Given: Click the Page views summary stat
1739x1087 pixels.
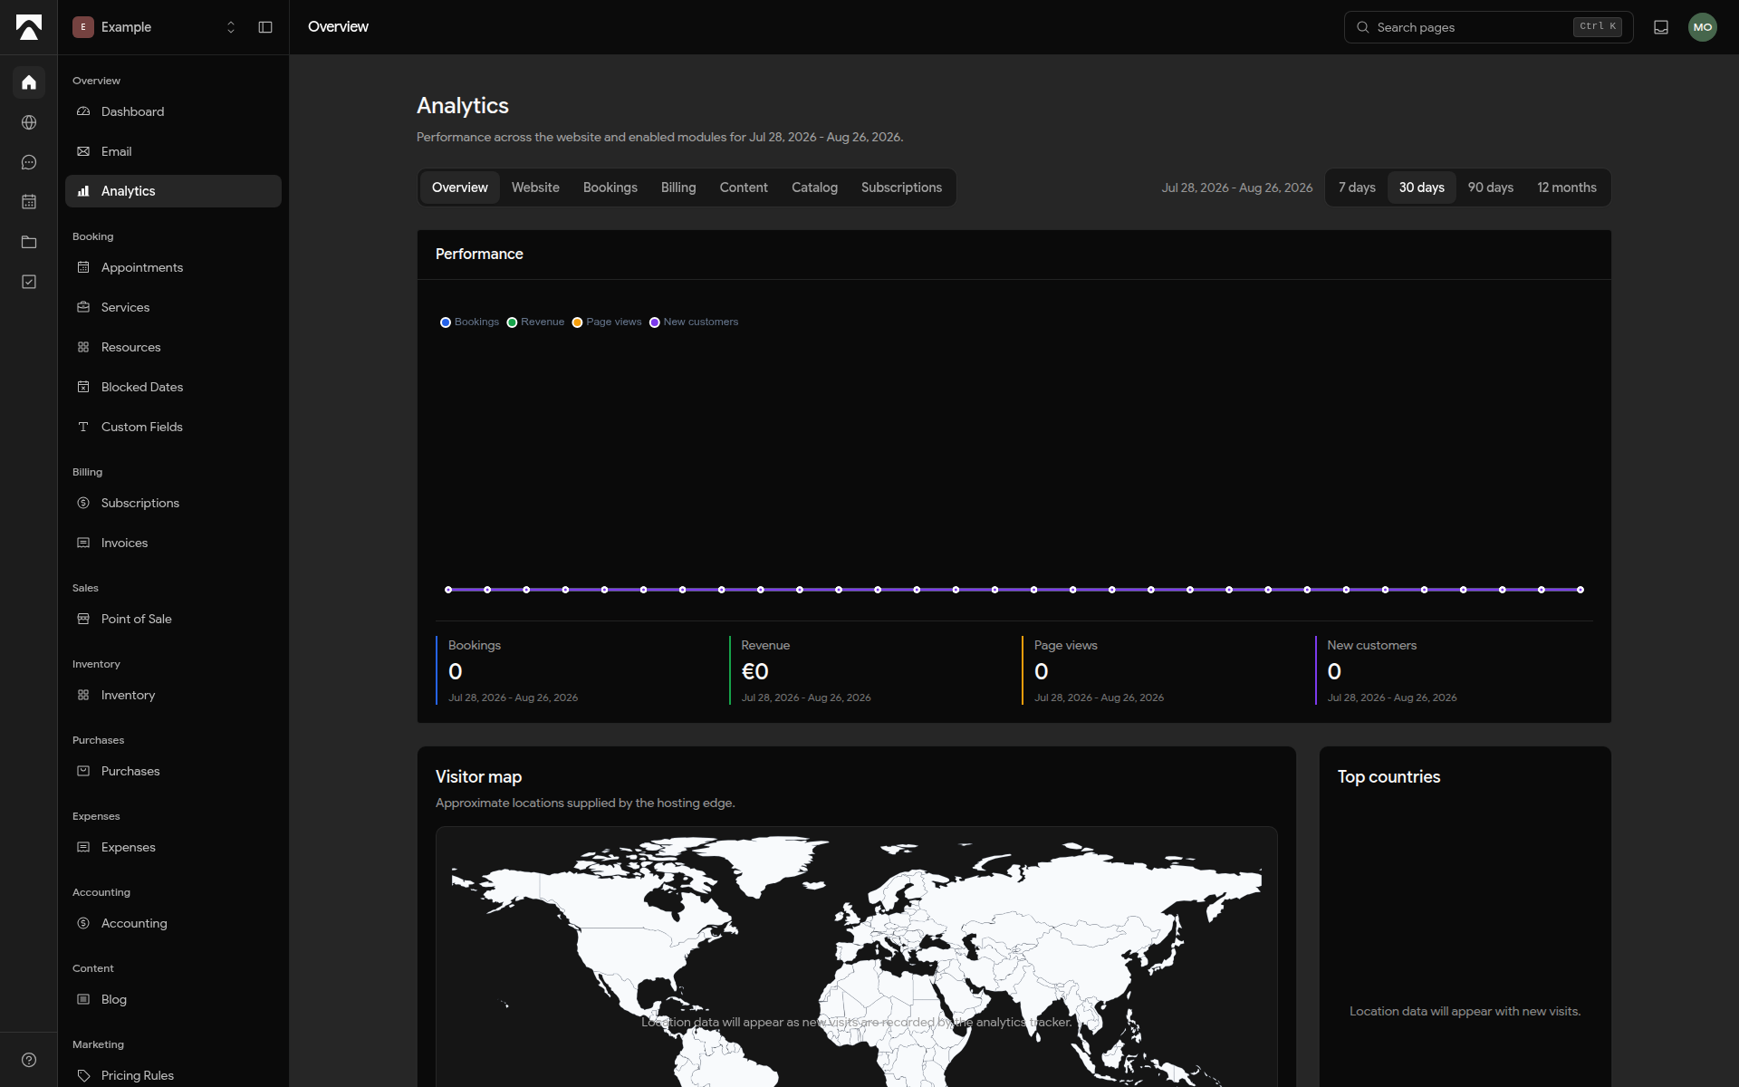Looking at the screenshot, I should [1160, 670].
